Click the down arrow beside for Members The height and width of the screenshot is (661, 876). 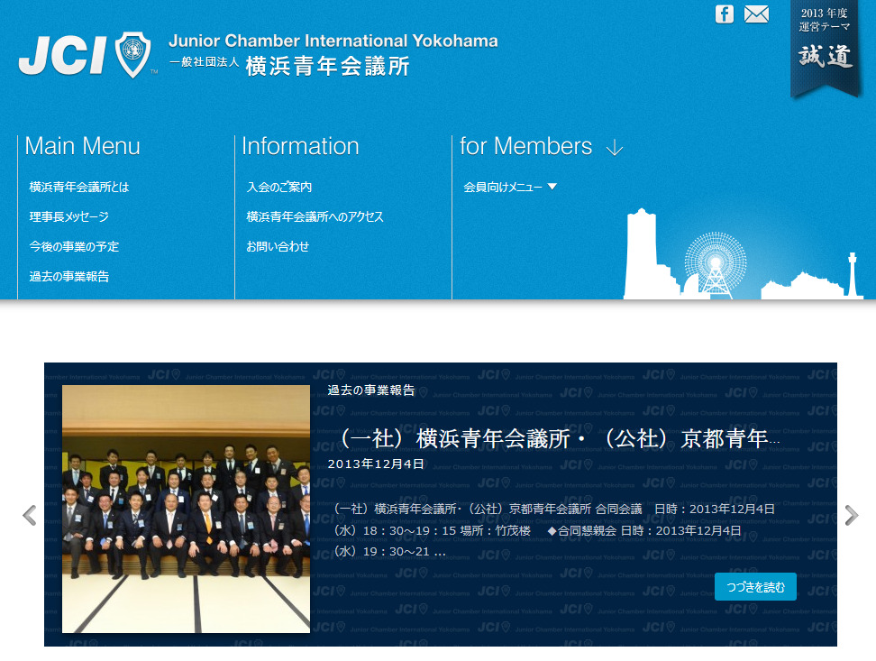[x=614, y=148]
